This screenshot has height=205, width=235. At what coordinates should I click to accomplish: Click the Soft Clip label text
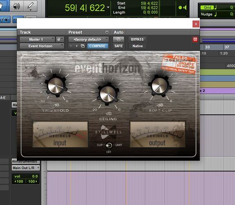160,110
